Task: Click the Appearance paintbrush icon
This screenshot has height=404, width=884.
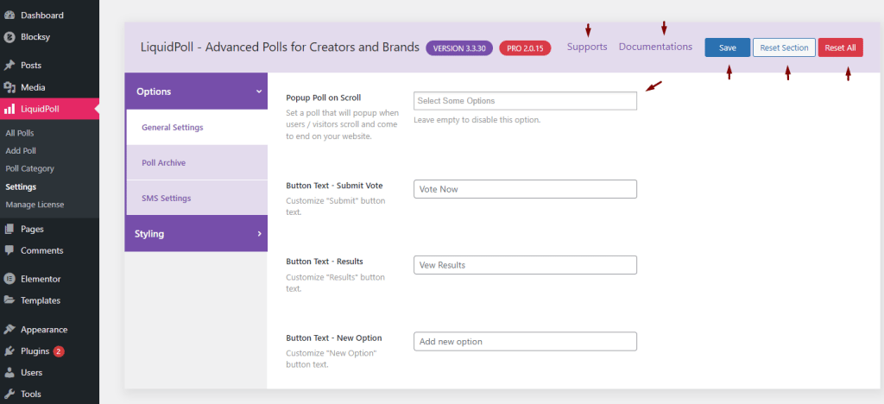Action: pyautogui.click(x=9, y=329)
